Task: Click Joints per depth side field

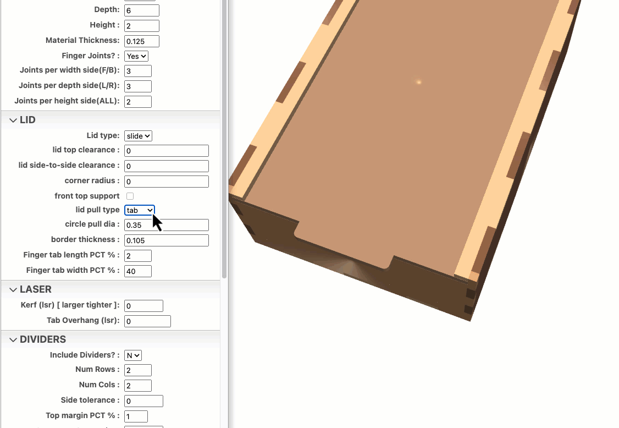Action: click(138, 86)
